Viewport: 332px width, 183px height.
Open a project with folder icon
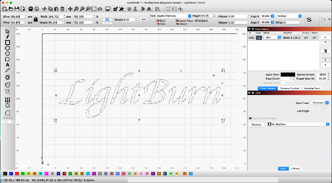coord(11,9)
